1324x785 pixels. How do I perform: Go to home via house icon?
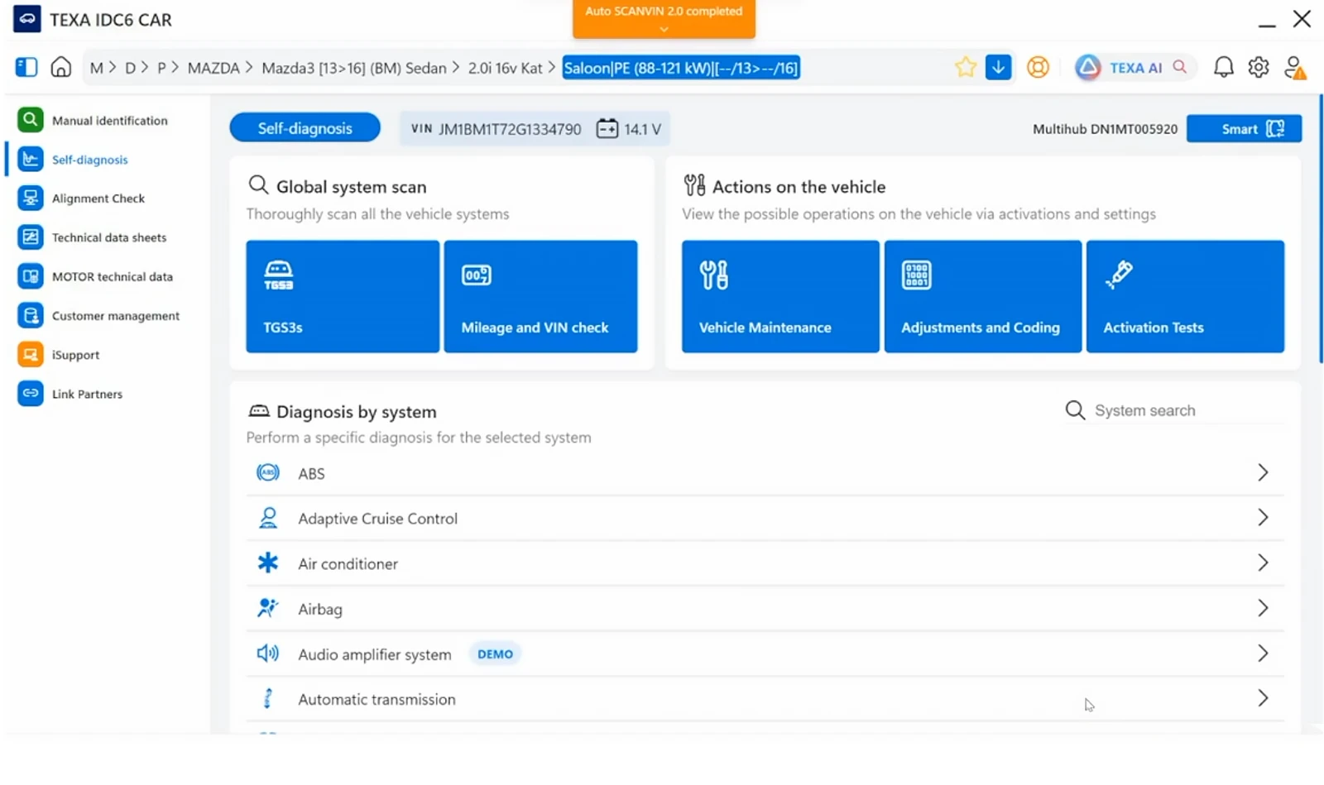pos(61,67)
